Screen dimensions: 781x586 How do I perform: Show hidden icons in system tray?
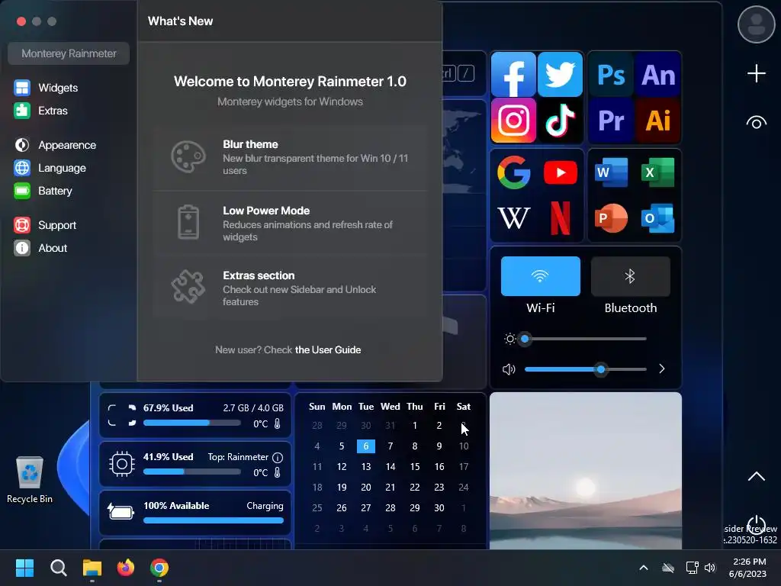tap(644, 568)
